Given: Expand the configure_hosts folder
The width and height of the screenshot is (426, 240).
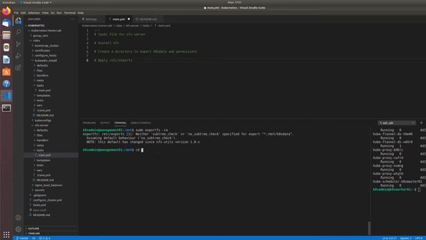Looking at the screenshot, I should [x=45, y=55].
